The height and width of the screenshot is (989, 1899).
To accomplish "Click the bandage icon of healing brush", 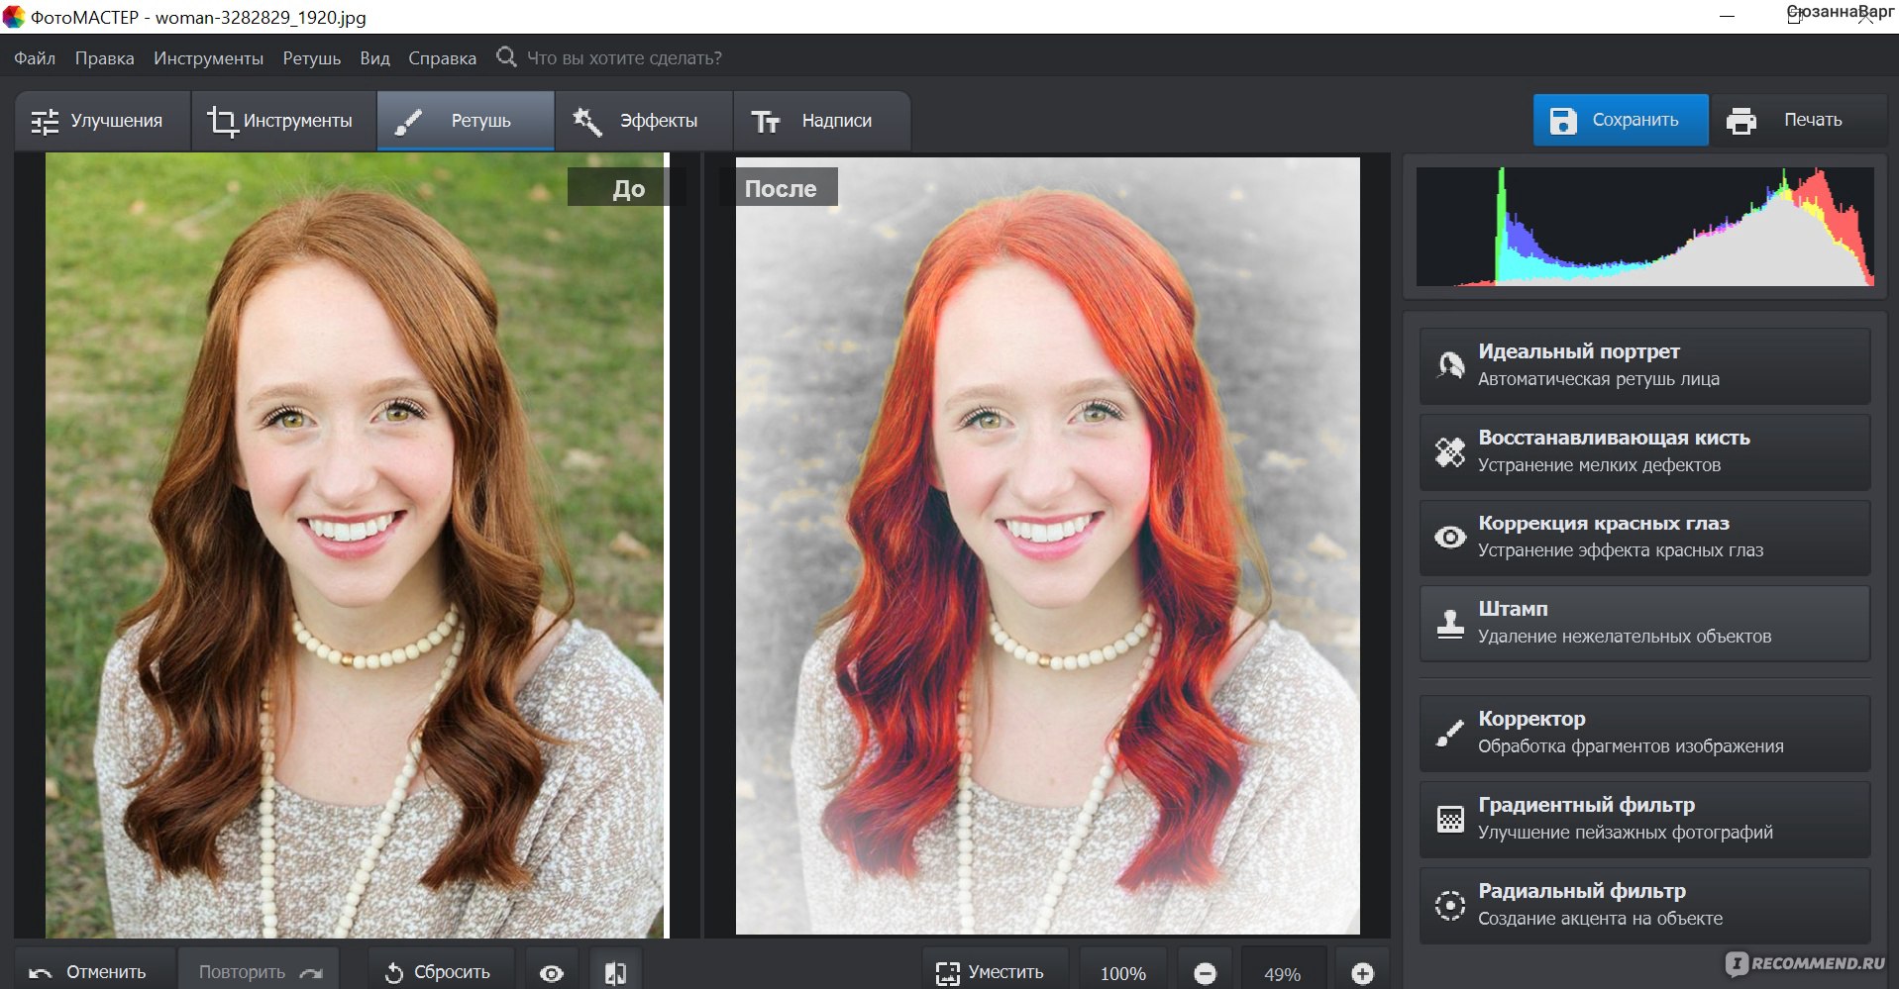I will pyautogui.click(x=1450, y=451).
